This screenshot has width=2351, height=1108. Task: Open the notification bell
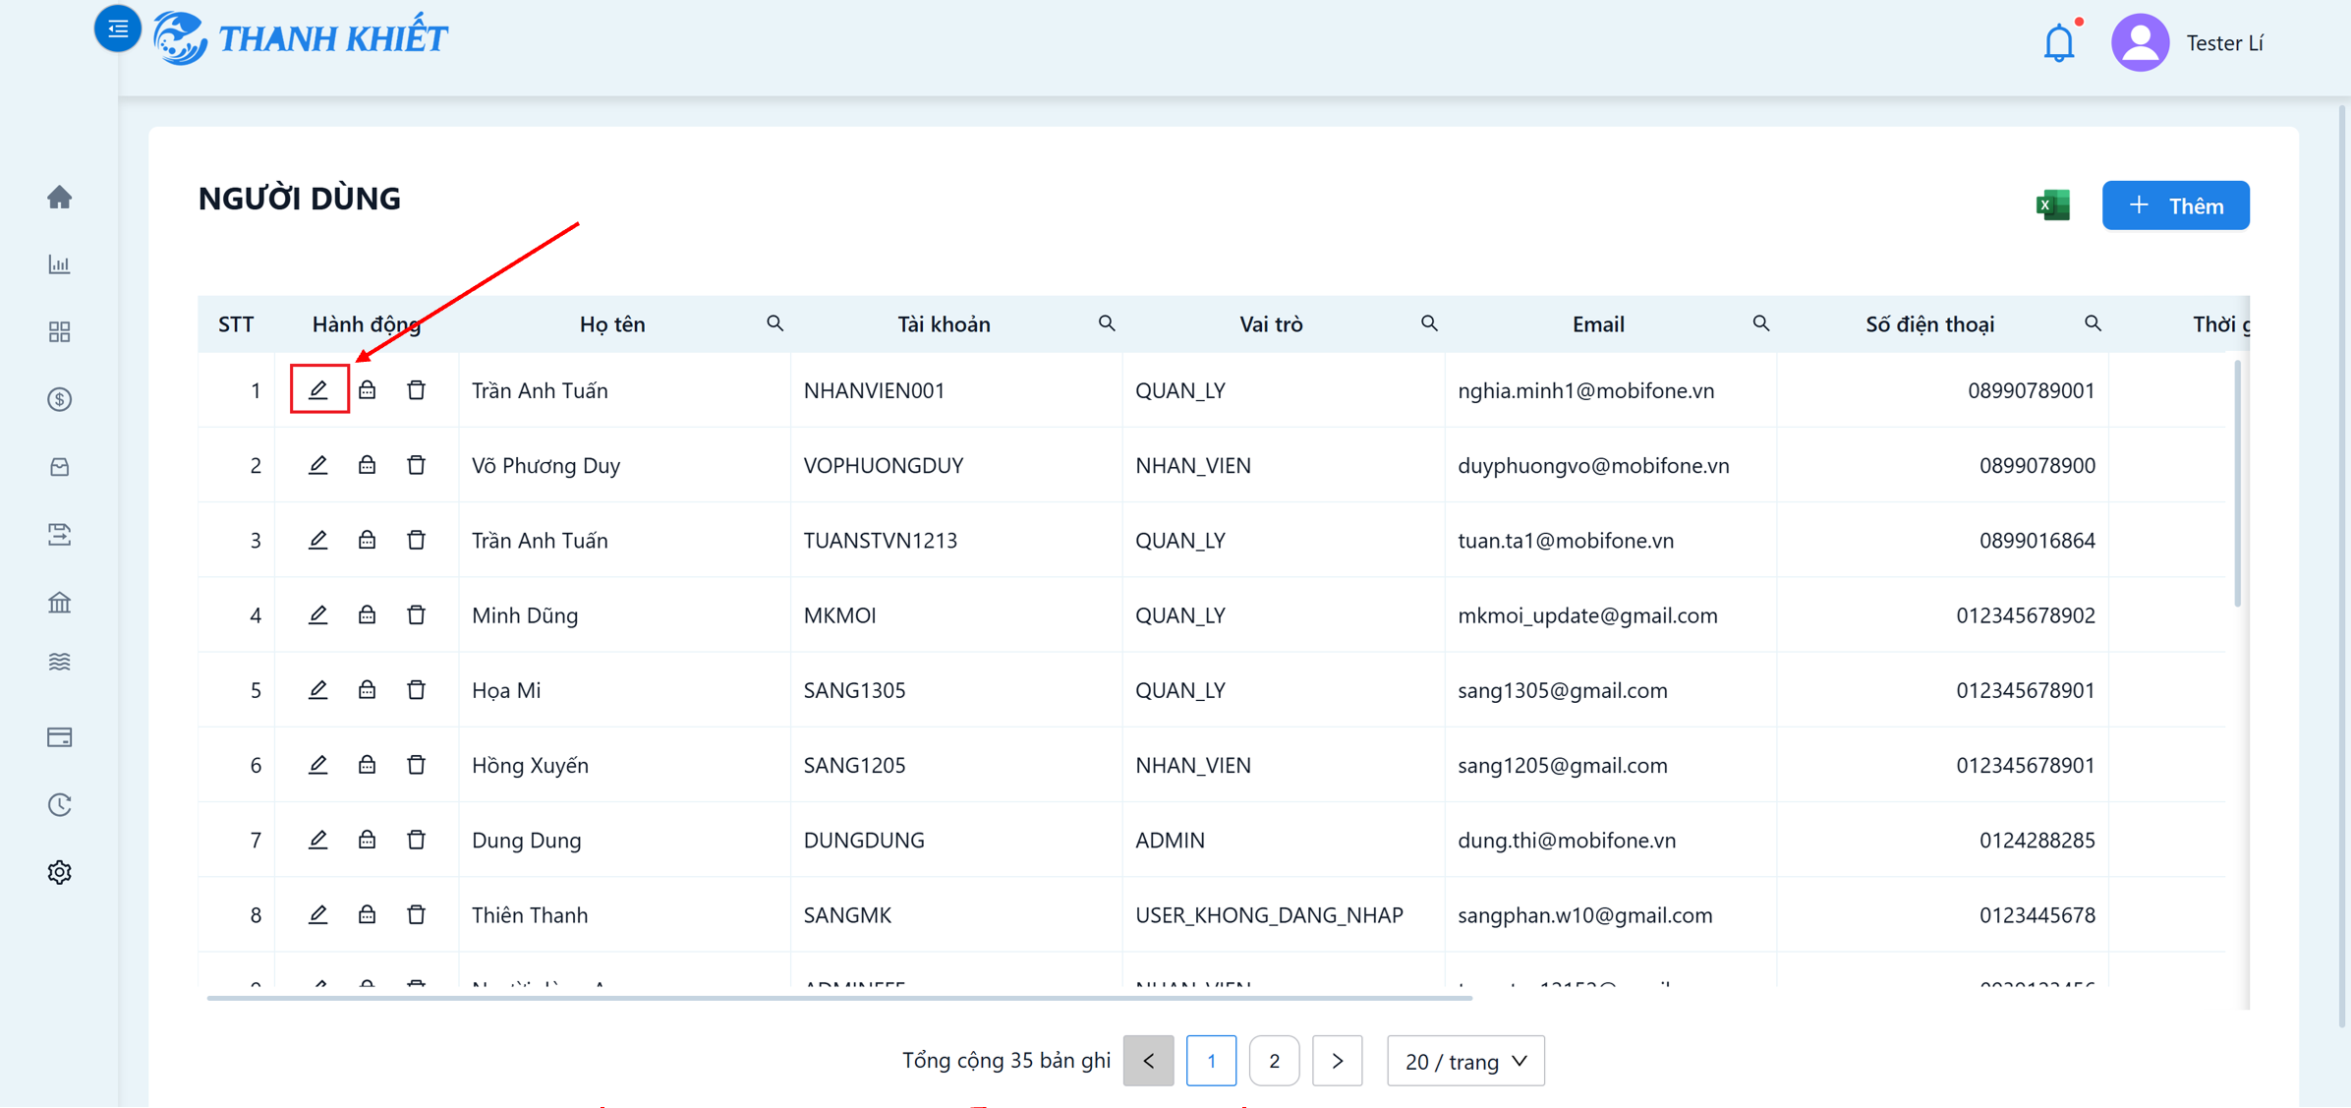(x=2059, y=43)
